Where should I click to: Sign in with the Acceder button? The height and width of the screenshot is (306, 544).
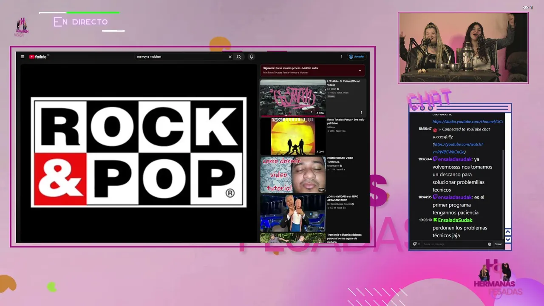tap(356, 57)
